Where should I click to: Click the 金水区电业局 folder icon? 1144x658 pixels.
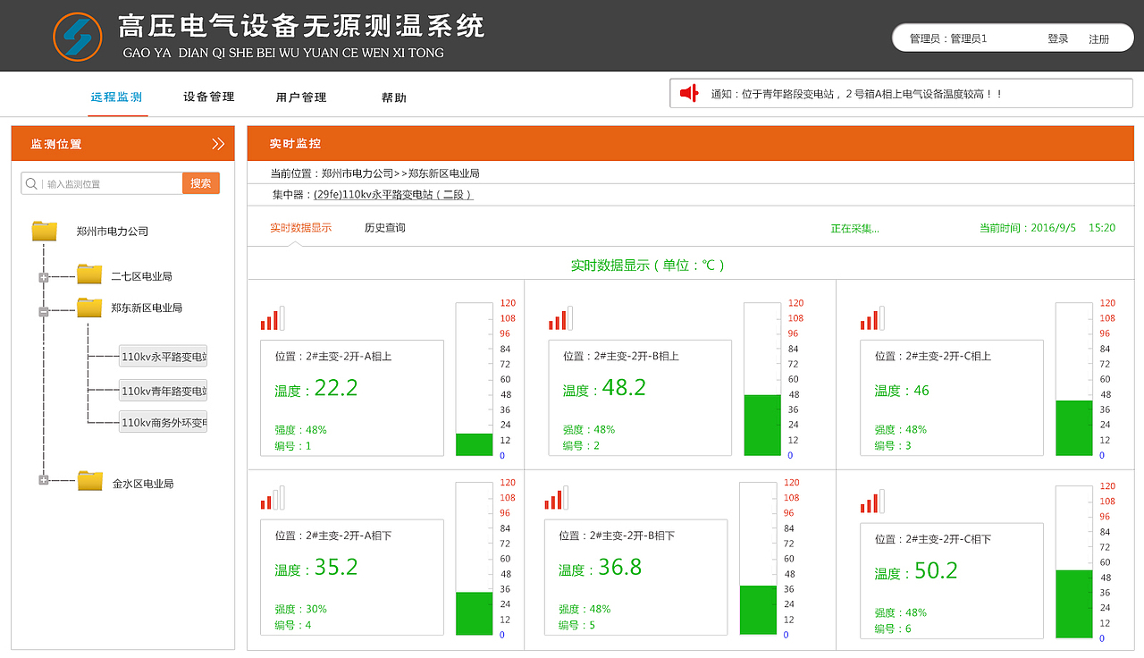[88, 480]
